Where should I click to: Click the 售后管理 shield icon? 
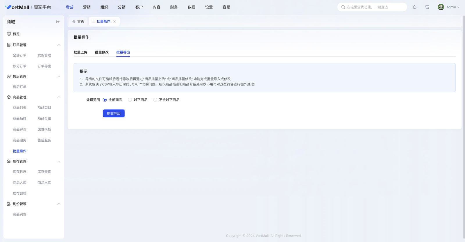[x=9, y=76]
